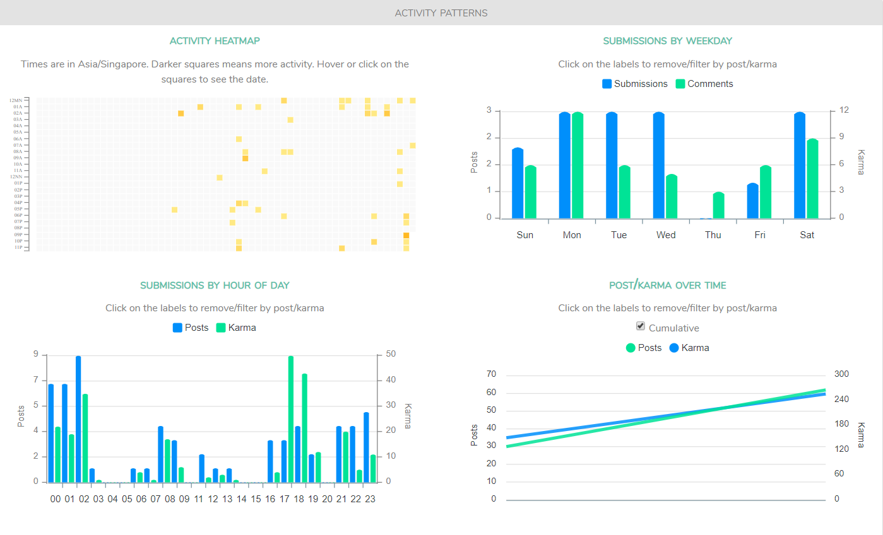
Task: Click the '70' Posts axis value in over time chart
Action: [491, 374]
